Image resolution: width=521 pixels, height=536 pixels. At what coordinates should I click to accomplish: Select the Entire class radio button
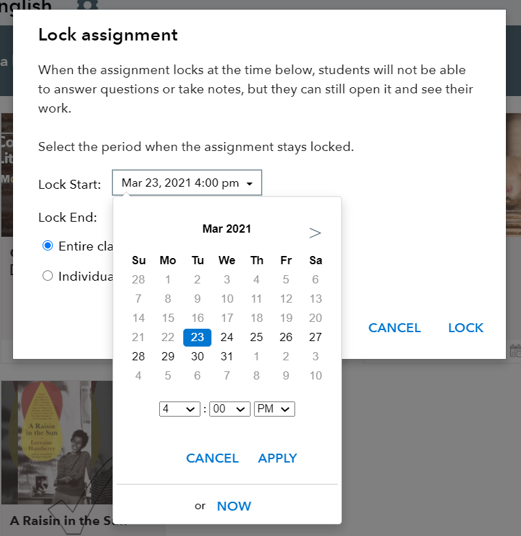pos(47,246)
